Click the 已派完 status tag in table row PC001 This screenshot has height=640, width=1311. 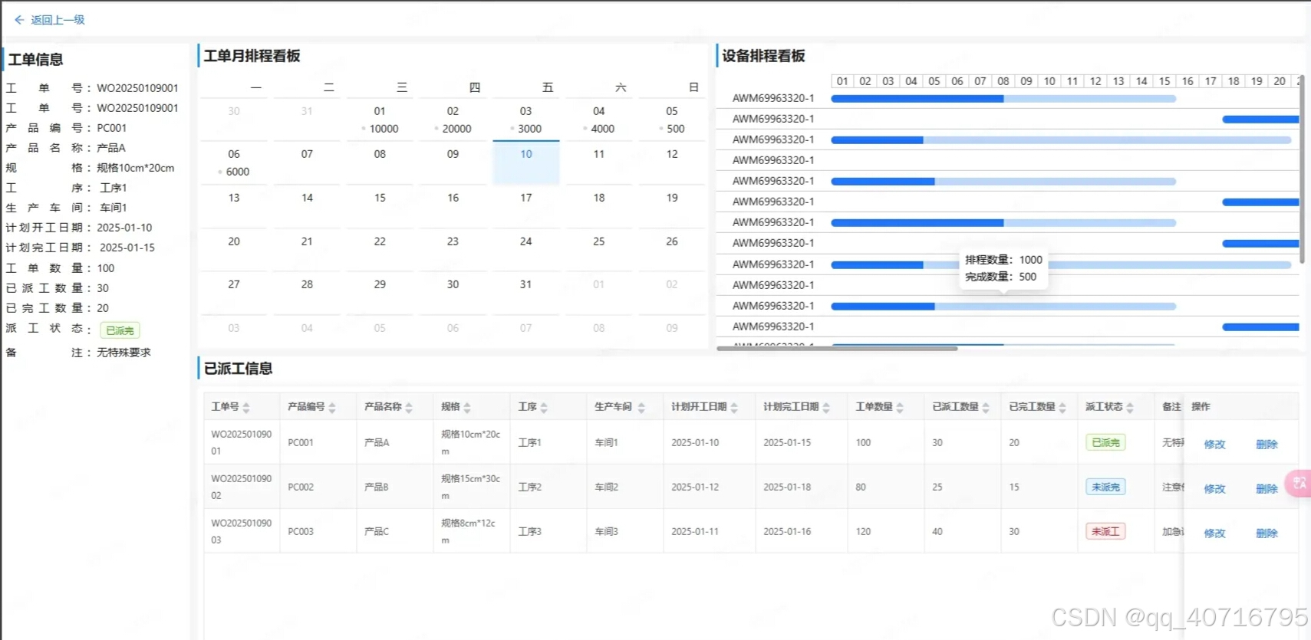click(1105, 443)
